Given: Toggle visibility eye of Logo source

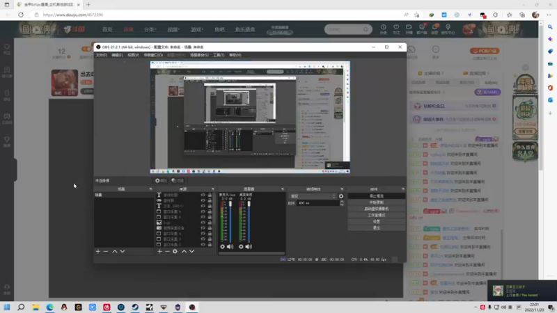Looking at the screenshot, I should [203, 223].
